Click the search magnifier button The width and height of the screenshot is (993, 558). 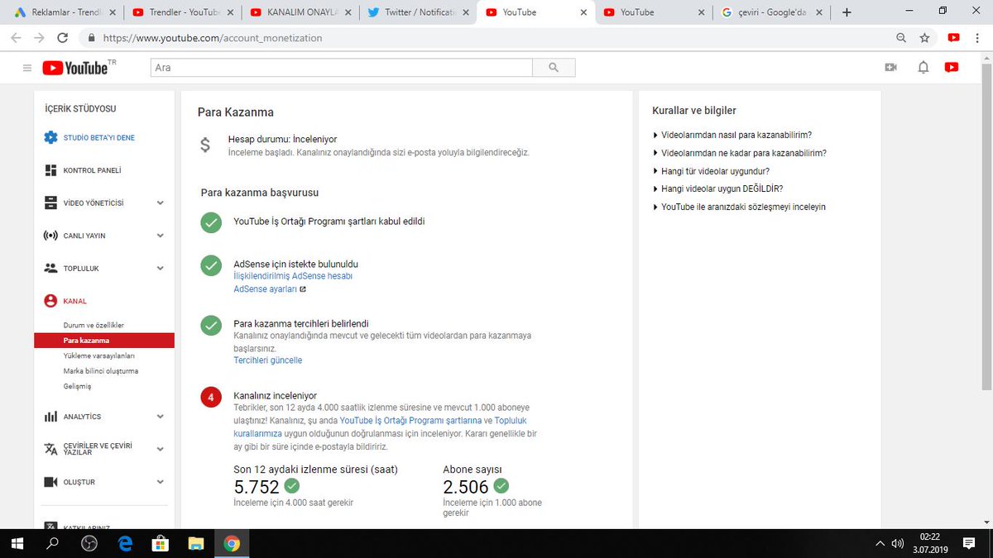pyautogui.click(x=554, y=68)
